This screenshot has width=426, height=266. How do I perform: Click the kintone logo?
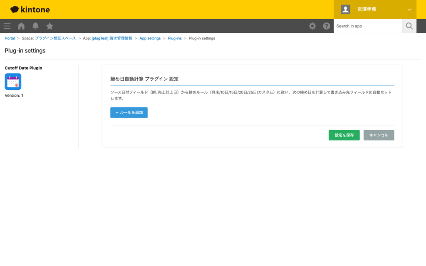(x=29, y=9)
